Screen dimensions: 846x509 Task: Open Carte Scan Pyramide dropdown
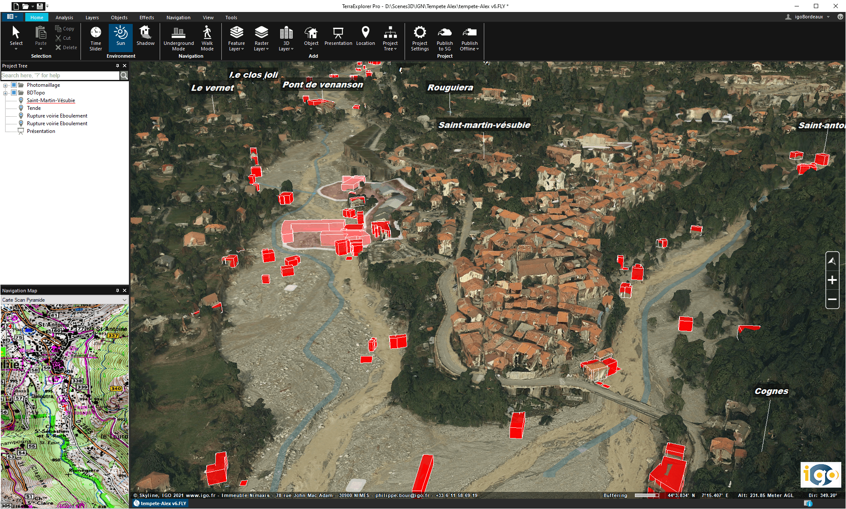(64, 300)
